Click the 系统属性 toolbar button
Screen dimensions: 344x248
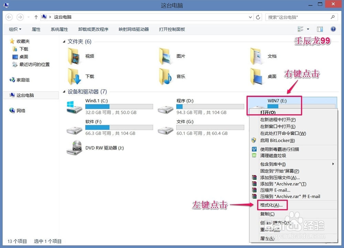tap(59, 29)
